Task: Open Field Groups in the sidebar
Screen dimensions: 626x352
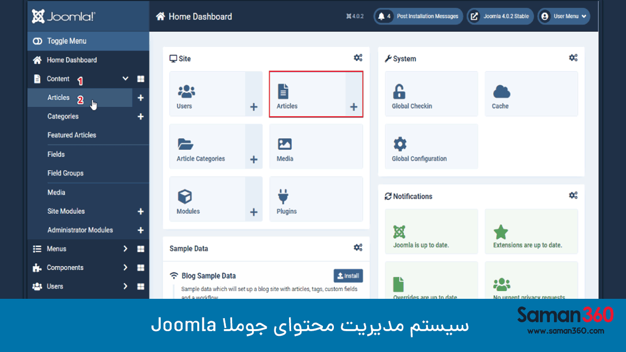Action: [x=65, y=173]
